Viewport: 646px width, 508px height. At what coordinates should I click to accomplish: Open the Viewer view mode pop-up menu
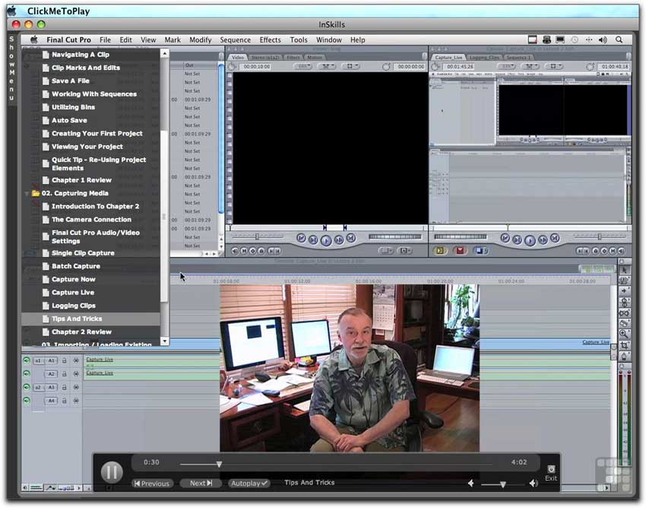pos(350,66)
